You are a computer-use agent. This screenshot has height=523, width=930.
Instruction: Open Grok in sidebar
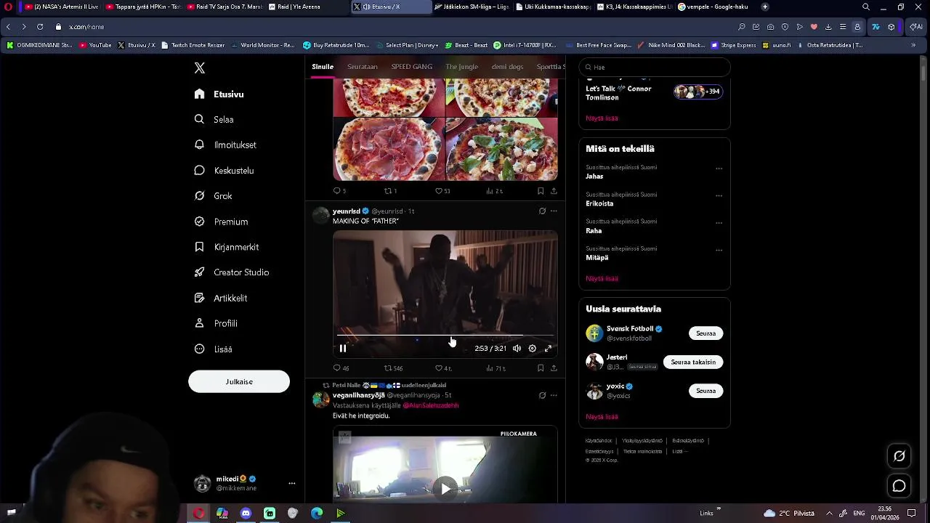(214, 196)
